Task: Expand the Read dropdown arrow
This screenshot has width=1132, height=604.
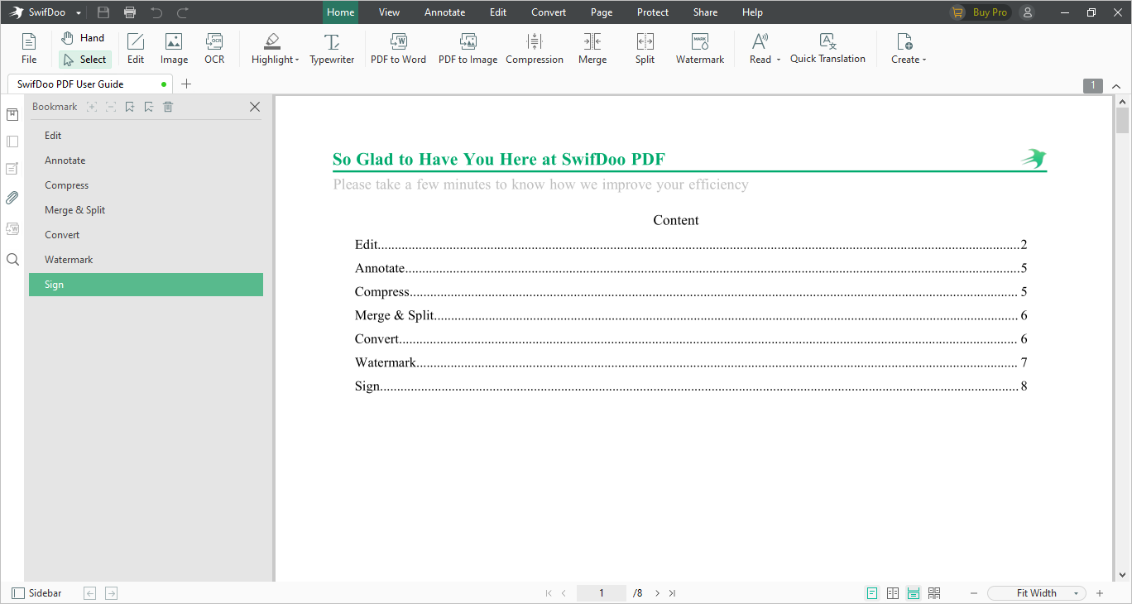Action: point(779,60)
